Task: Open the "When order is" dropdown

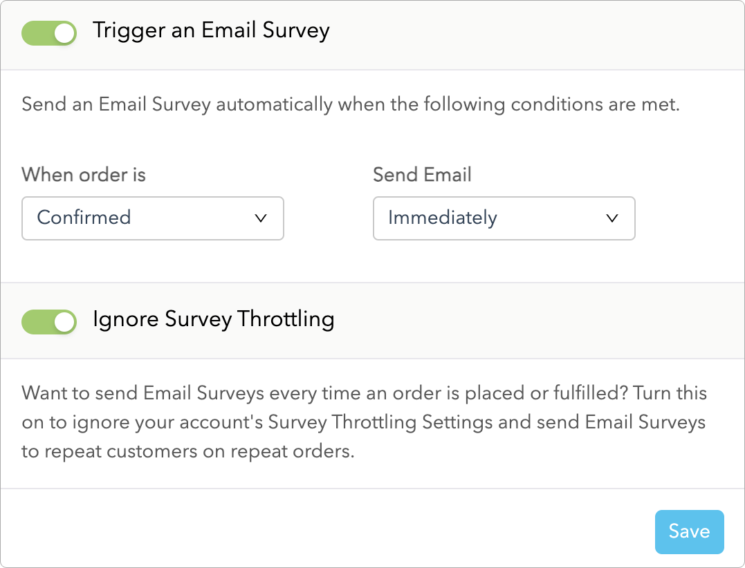Action: (x=153, y=218)
